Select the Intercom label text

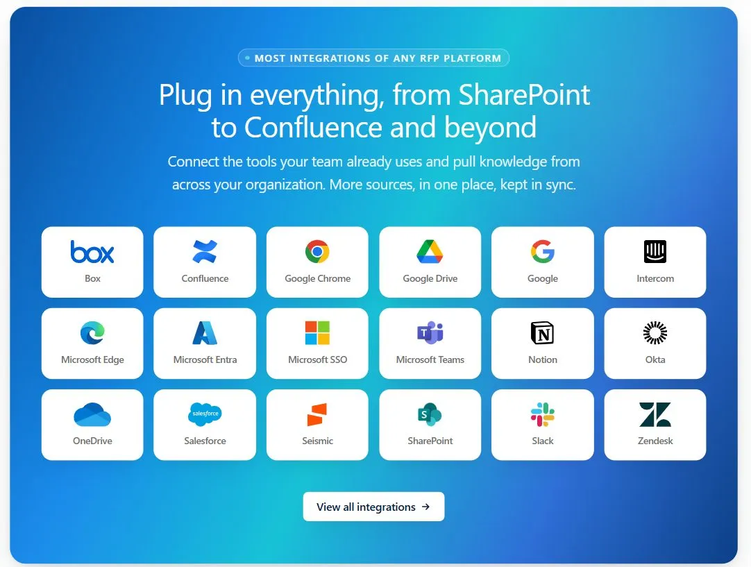[x=655, y=279]
